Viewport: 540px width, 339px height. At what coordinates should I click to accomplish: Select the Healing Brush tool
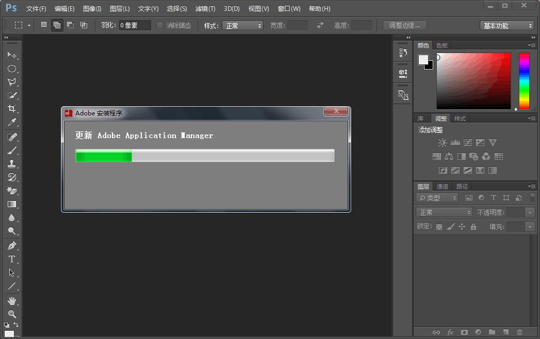(x=12, y=137)
